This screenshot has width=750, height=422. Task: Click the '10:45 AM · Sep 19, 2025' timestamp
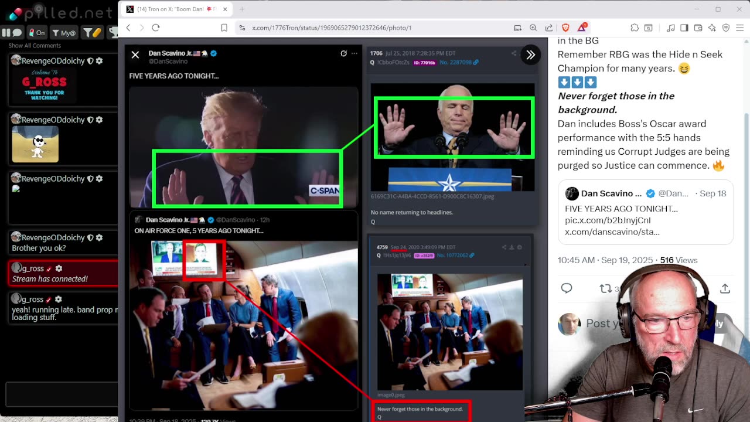pyautogui.click(x=605, y=260)
